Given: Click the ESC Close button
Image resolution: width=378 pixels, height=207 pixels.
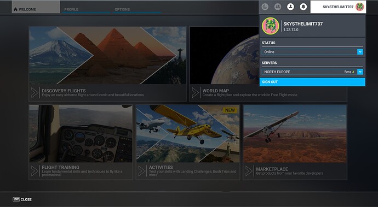Looking at the screenshot, I should pyautogui.click(x=22, y=199).
